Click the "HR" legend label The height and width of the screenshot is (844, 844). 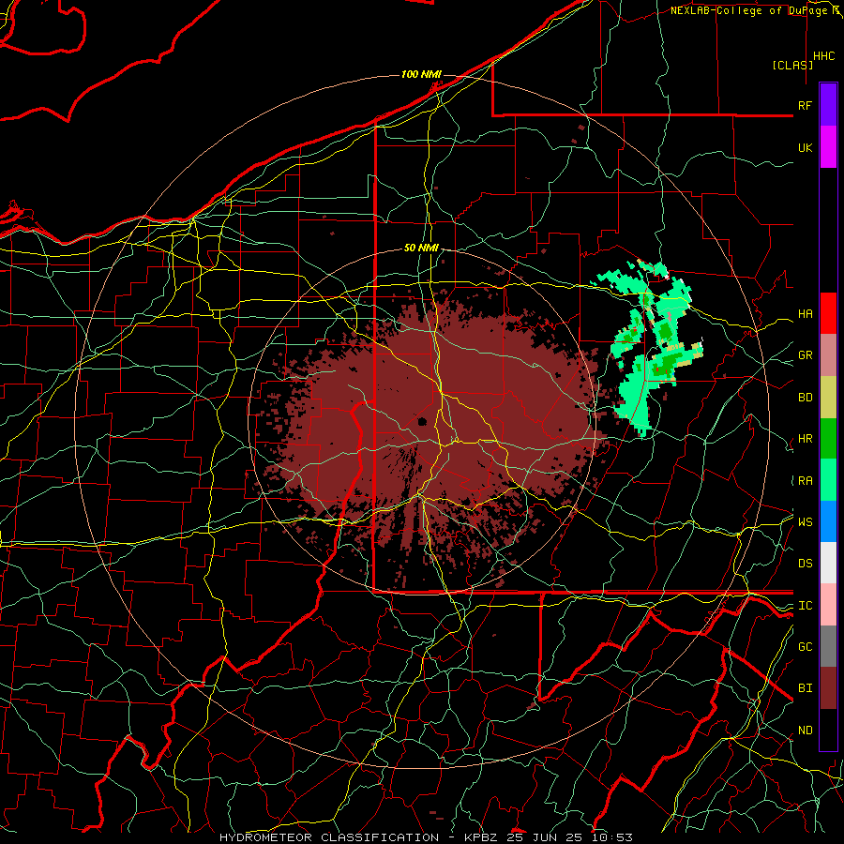coord(805,439)
